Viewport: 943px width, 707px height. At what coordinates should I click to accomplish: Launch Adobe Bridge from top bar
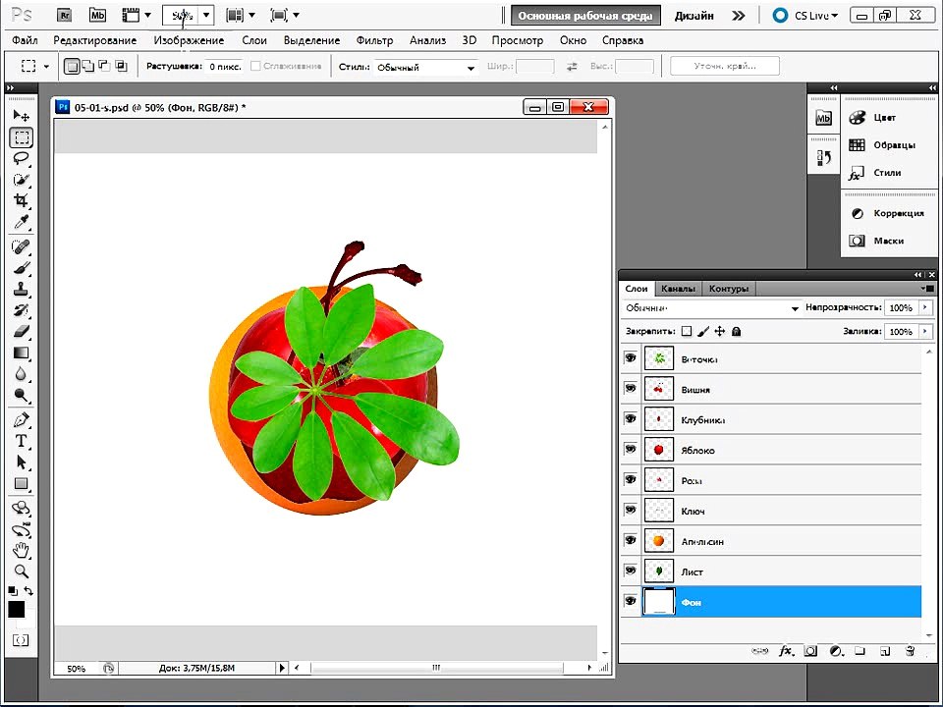pyautogui.click(x=65, y=15)
